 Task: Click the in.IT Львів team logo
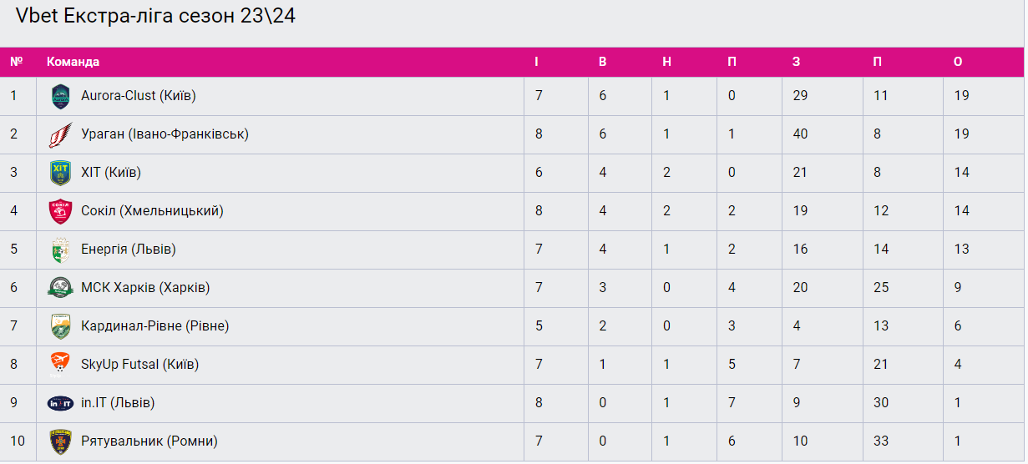point(61,404)
